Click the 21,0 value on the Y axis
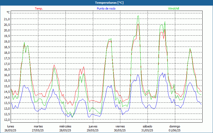The height and width of the screenshot is (133, 213). [7, 19]
